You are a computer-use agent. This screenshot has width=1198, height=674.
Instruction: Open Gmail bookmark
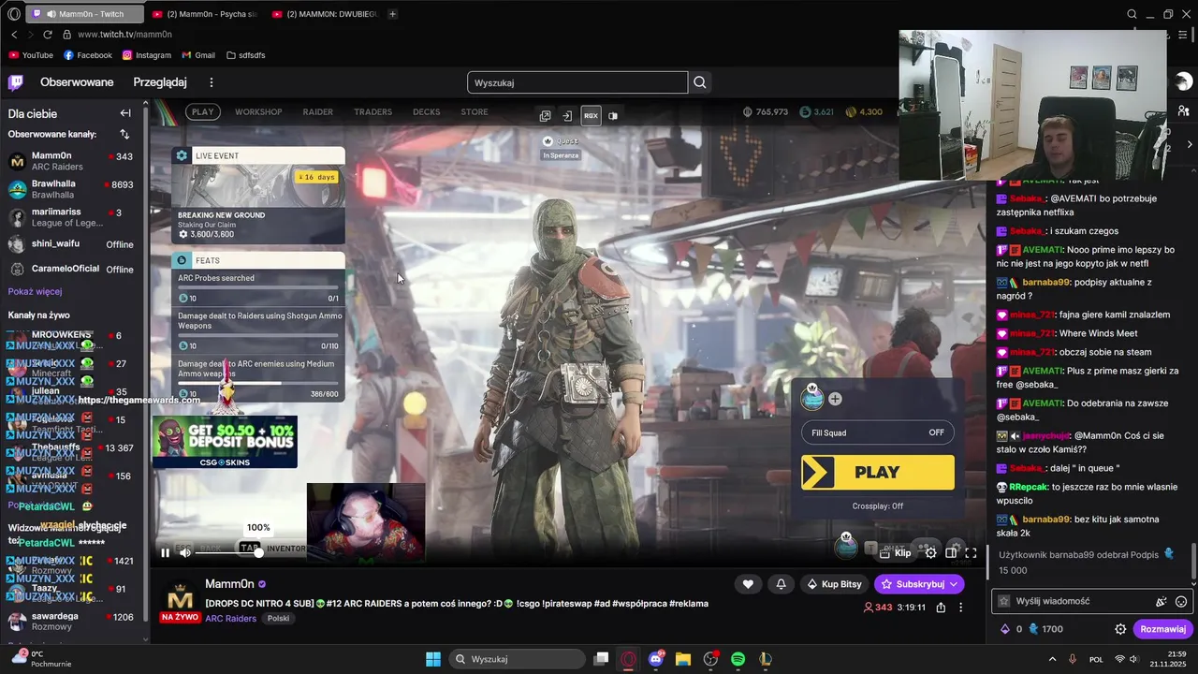click(x=198, y=55)
